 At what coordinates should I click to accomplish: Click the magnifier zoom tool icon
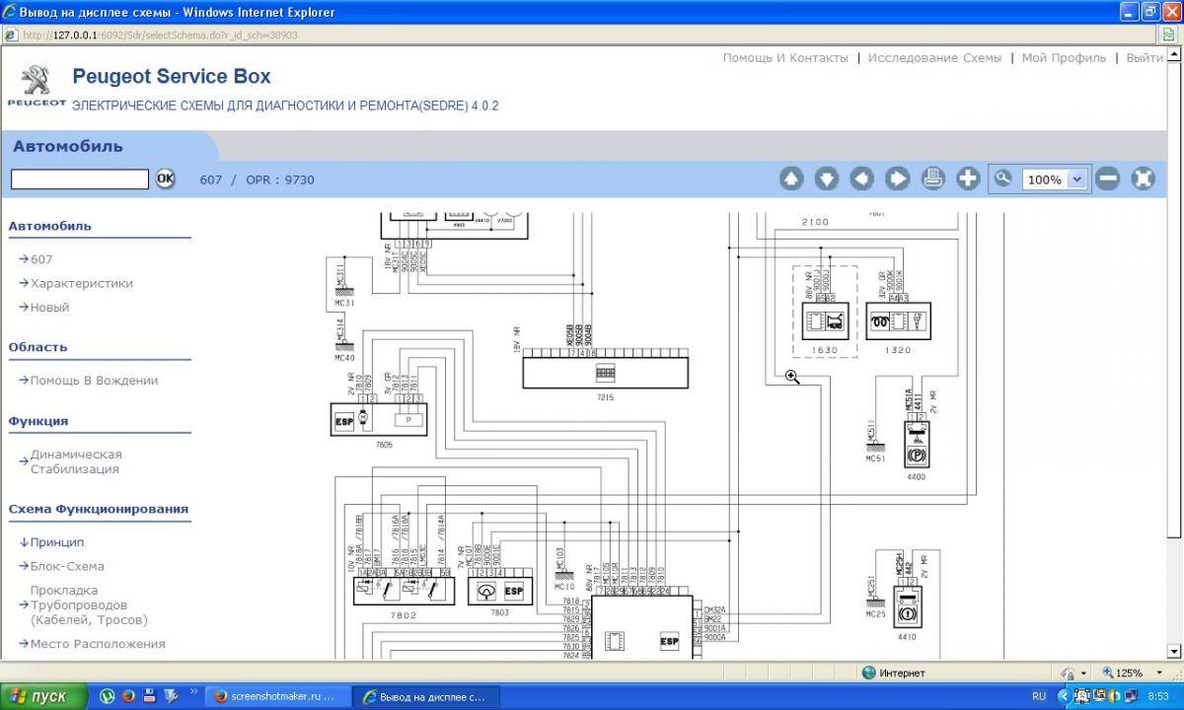pyautogui.click(x=1003, y=178)
